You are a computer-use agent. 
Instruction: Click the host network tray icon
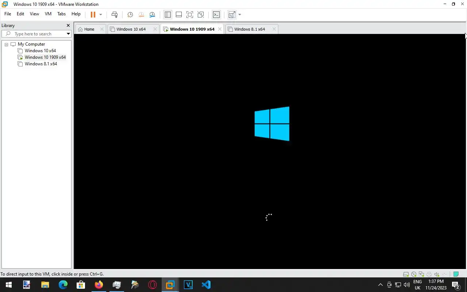[398, 285]
